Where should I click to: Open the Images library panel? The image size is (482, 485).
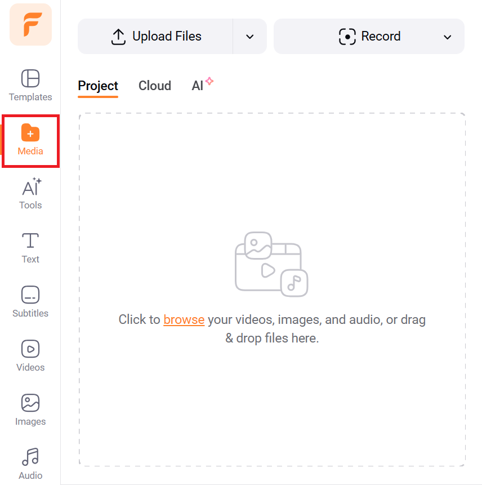[x=30, y=410]
